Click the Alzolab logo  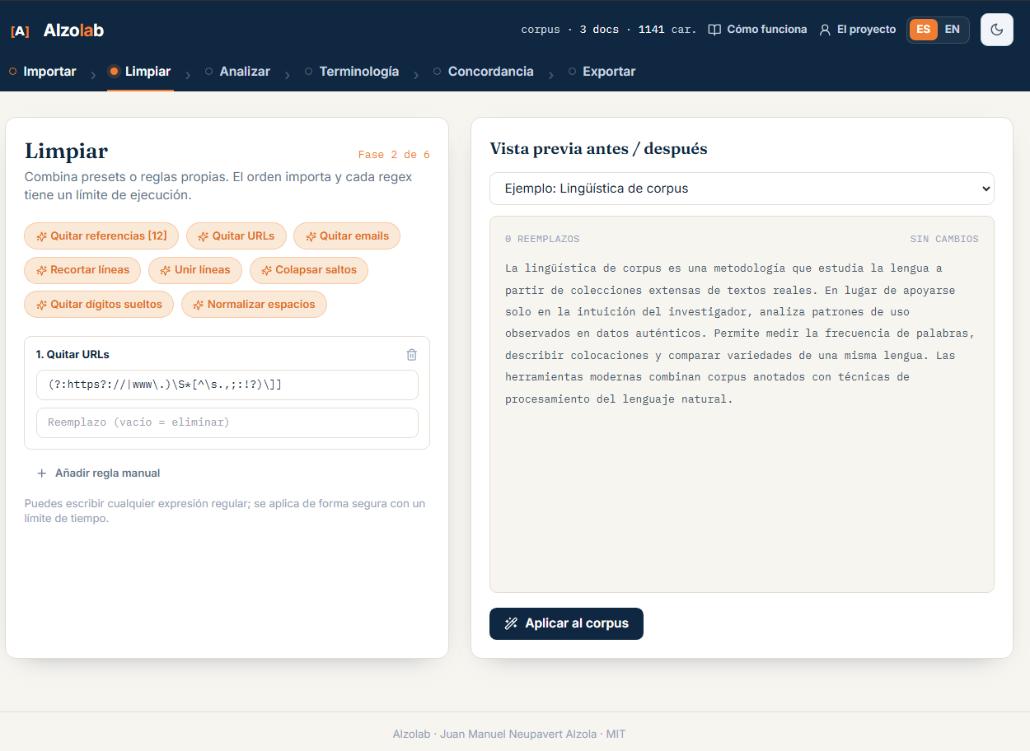click(57, 30)
